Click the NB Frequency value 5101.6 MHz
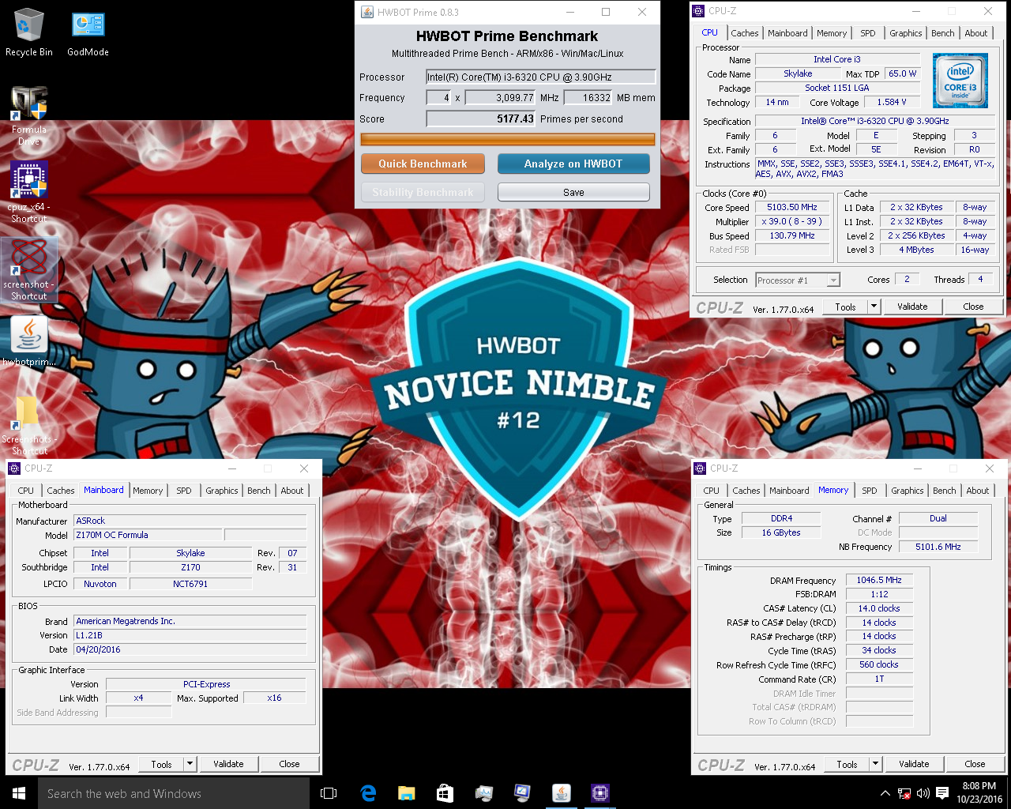Screen dimensions: 1011x809 (938, 547)
